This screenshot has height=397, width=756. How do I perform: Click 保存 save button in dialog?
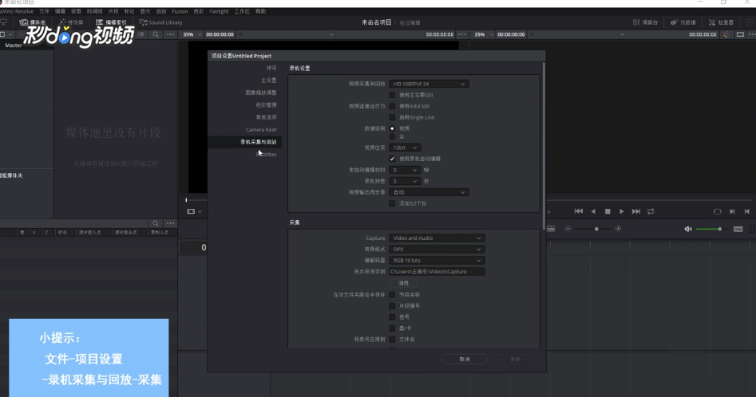click(515, 359)
